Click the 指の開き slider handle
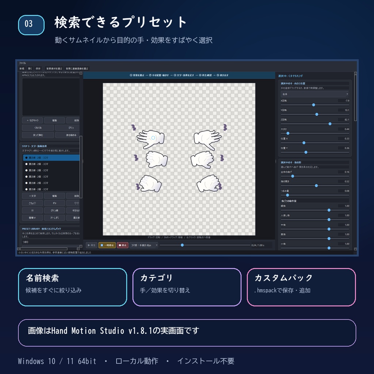 [x=316, y=186]
